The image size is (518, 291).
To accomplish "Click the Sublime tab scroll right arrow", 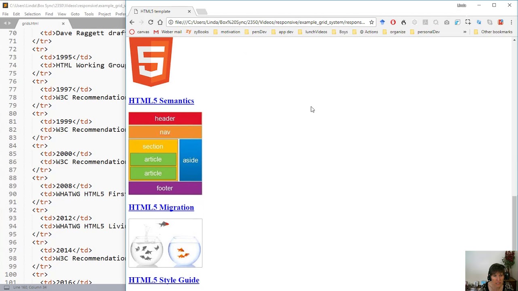I will coord(10,23).
